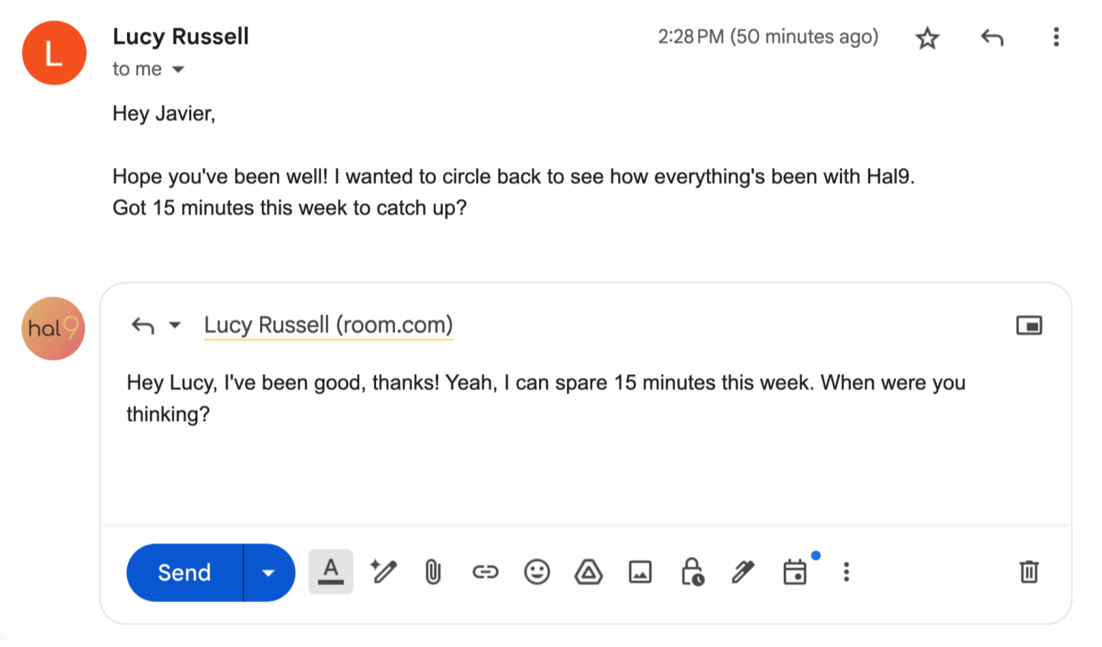Click the Lucy Russell (room.com) recipient
Image resolution: width=1102 pixels, height=647 pixels.
click(x=328, y=325)
